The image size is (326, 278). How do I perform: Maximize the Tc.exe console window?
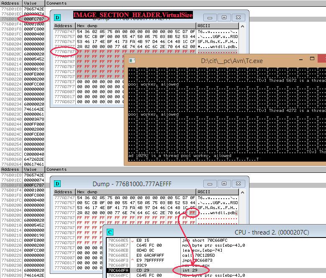pos(312,59)
